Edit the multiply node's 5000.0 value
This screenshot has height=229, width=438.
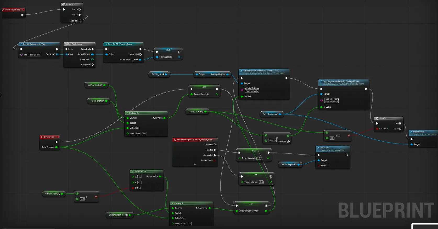pos(273,141)
